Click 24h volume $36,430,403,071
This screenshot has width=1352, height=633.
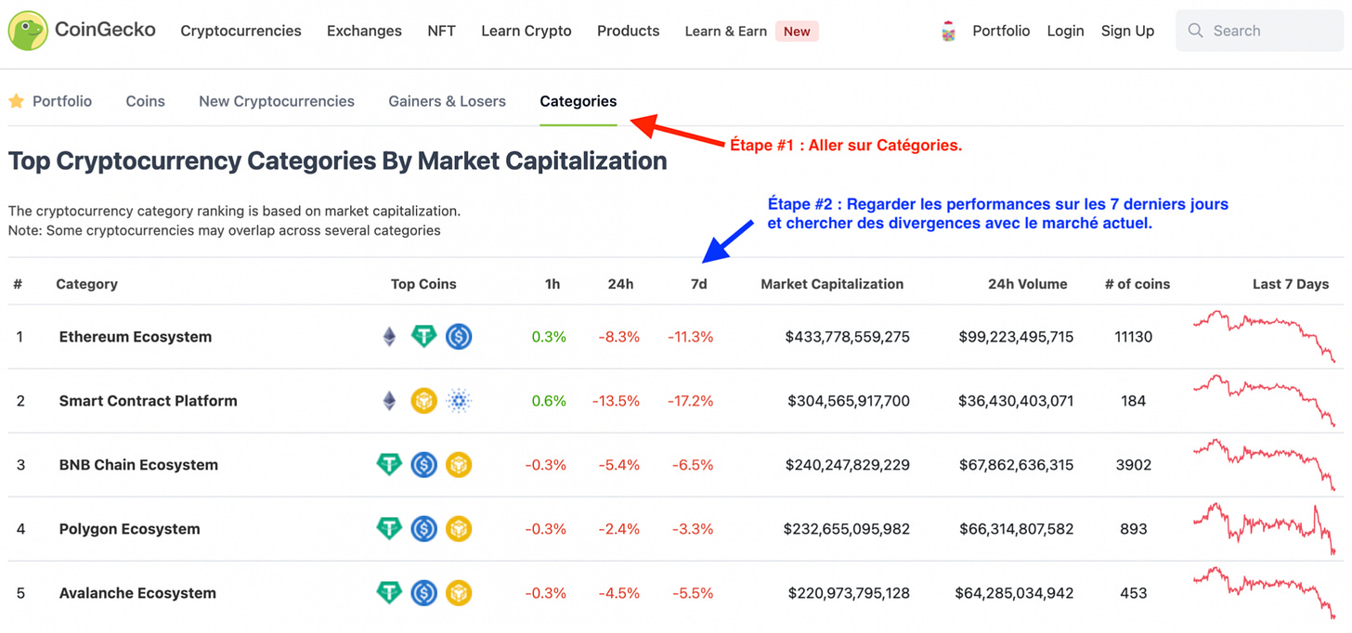[x=1017, y=400]
